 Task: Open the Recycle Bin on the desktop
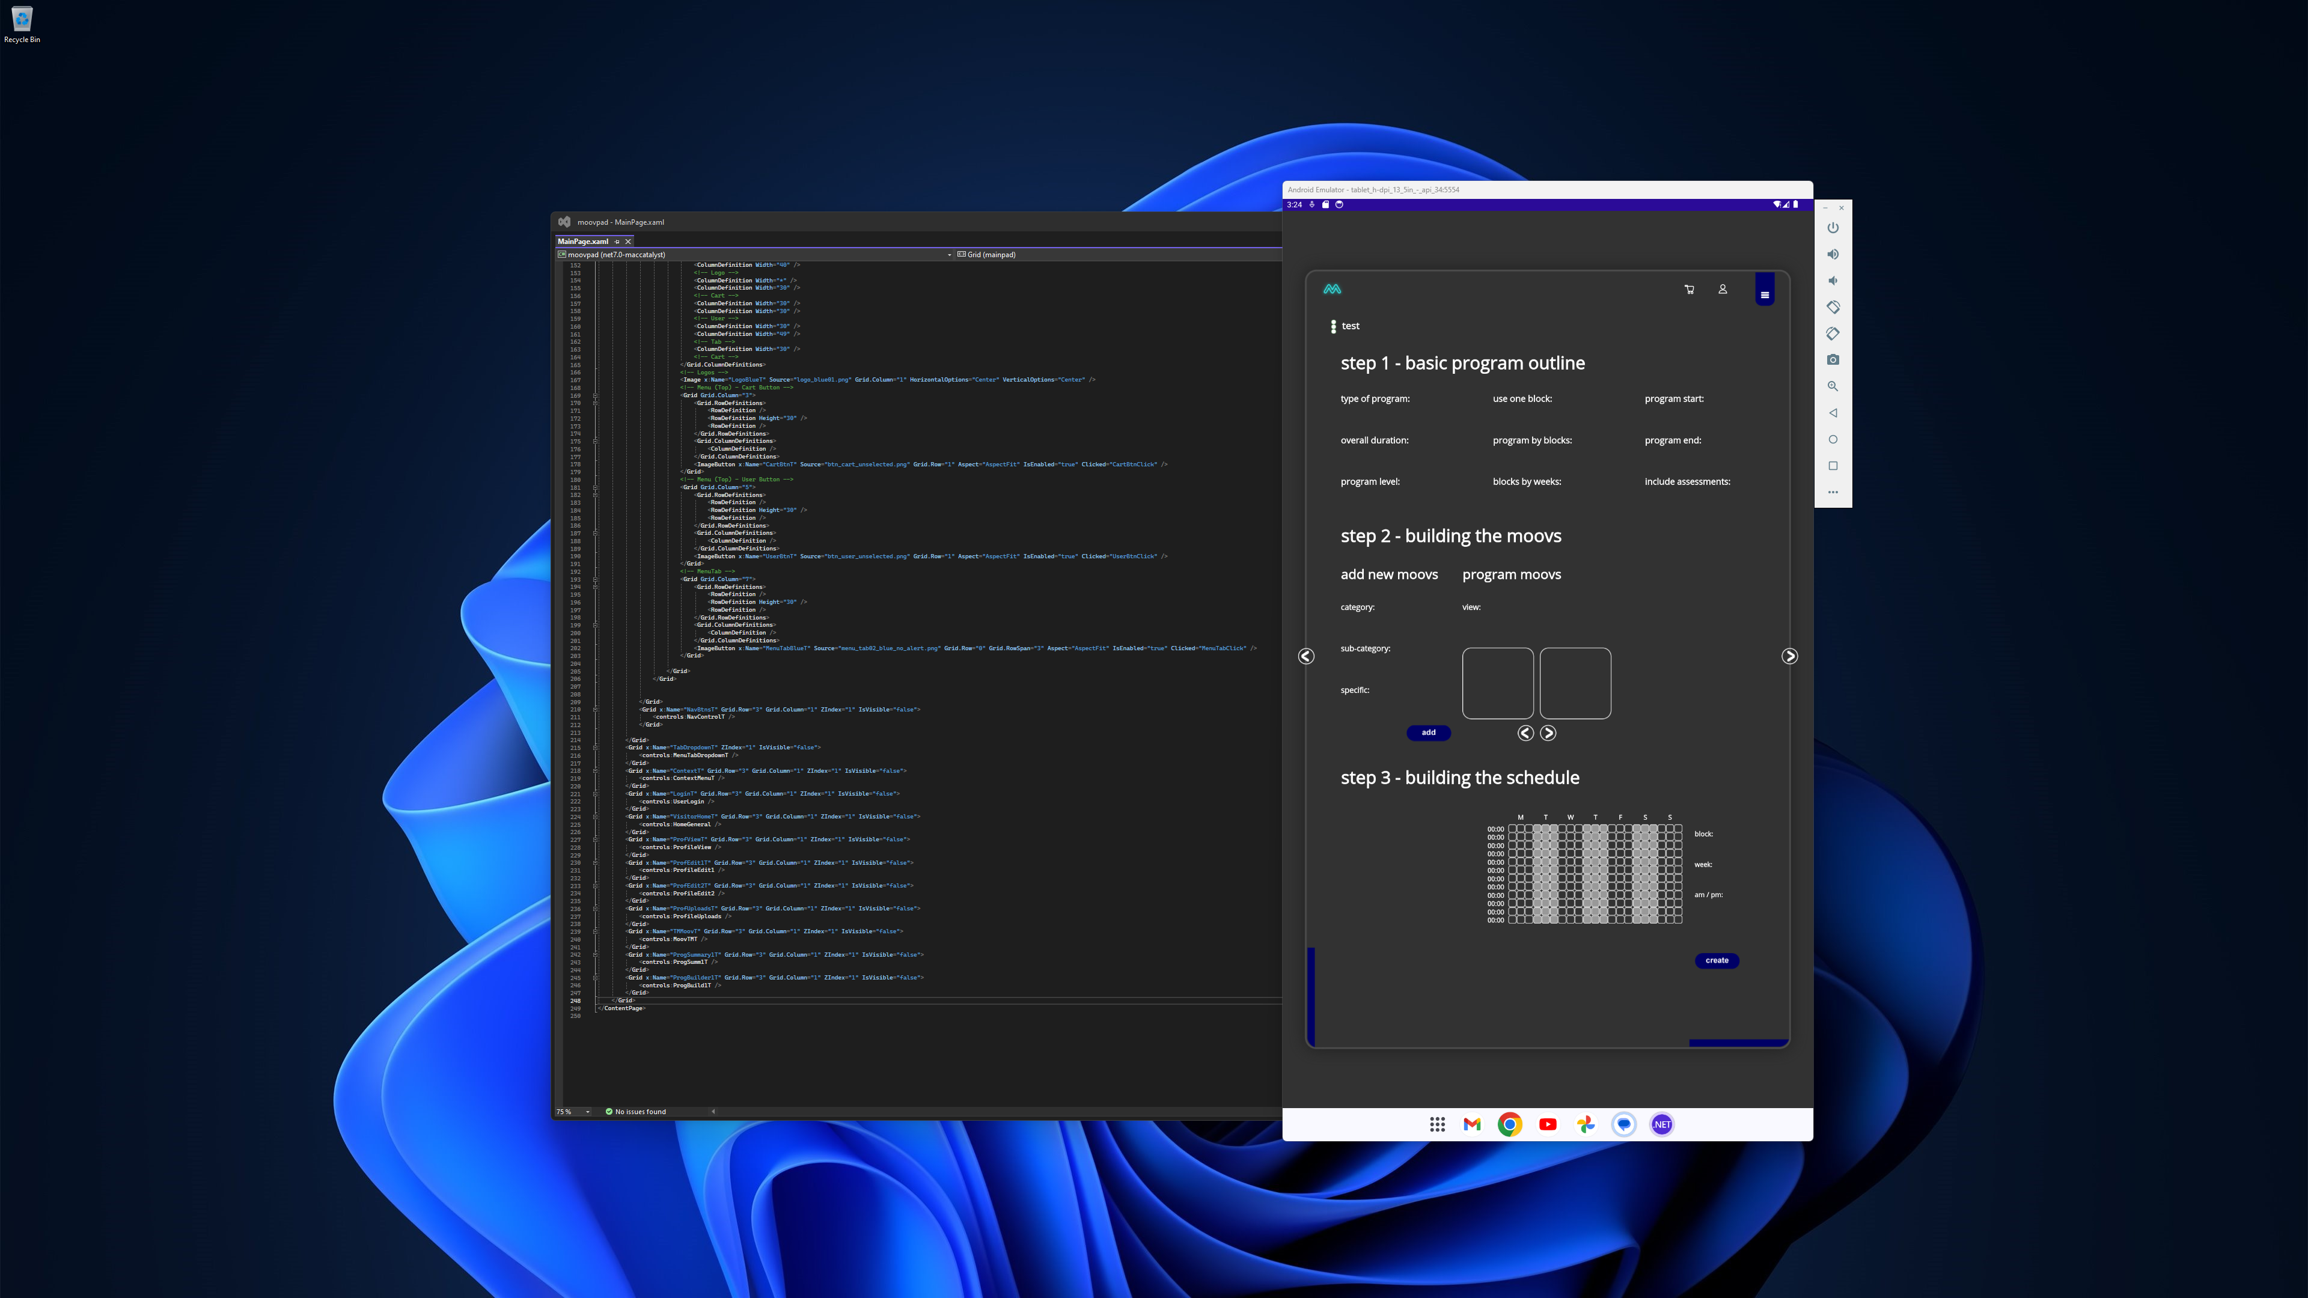[x=22, y=24]
